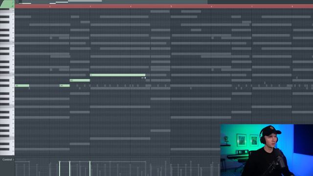This screenshot has height=176, width=313.
Task: Click the green piano roll corner button
Action: (7, 4)
